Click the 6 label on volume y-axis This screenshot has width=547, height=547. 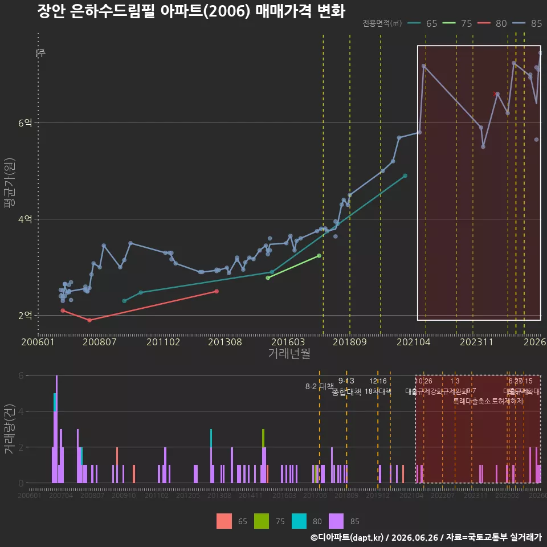(x=21, y=375)
